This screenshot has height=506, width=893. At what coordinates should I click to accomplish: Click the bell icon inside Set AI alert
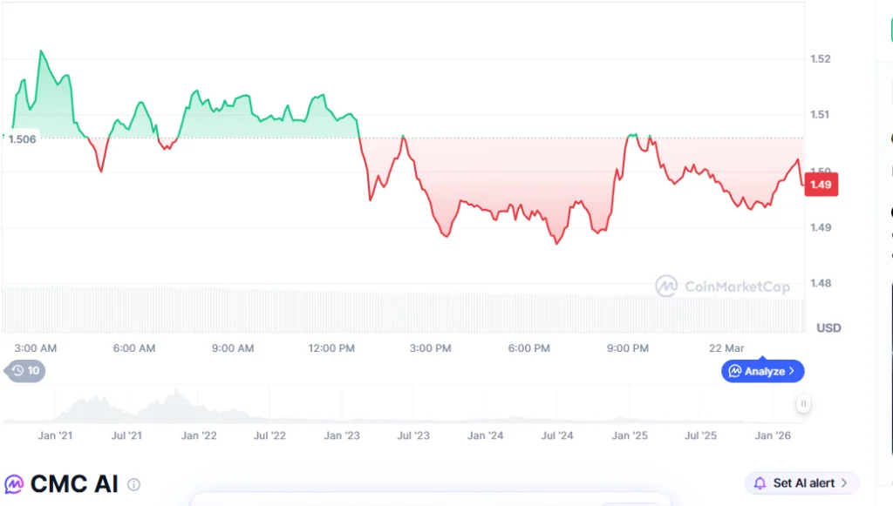click(x=760, y=482)
